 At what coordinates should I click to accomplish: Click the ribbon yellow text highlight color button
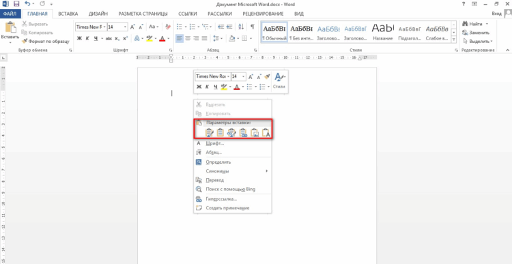point(150,38)
